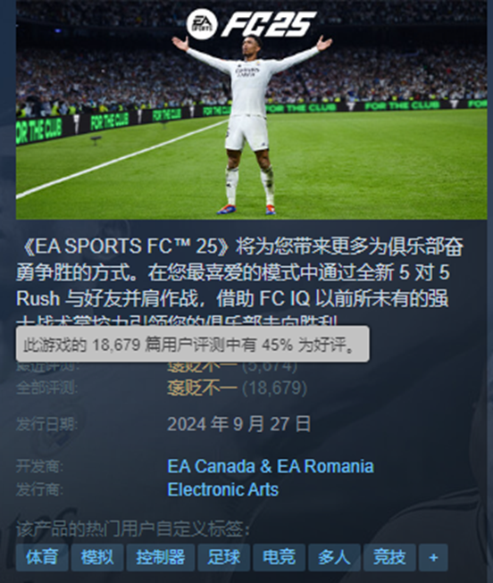493x583 pixels.
Task: Click the EA Sports round logo
Action: (202, 24)
